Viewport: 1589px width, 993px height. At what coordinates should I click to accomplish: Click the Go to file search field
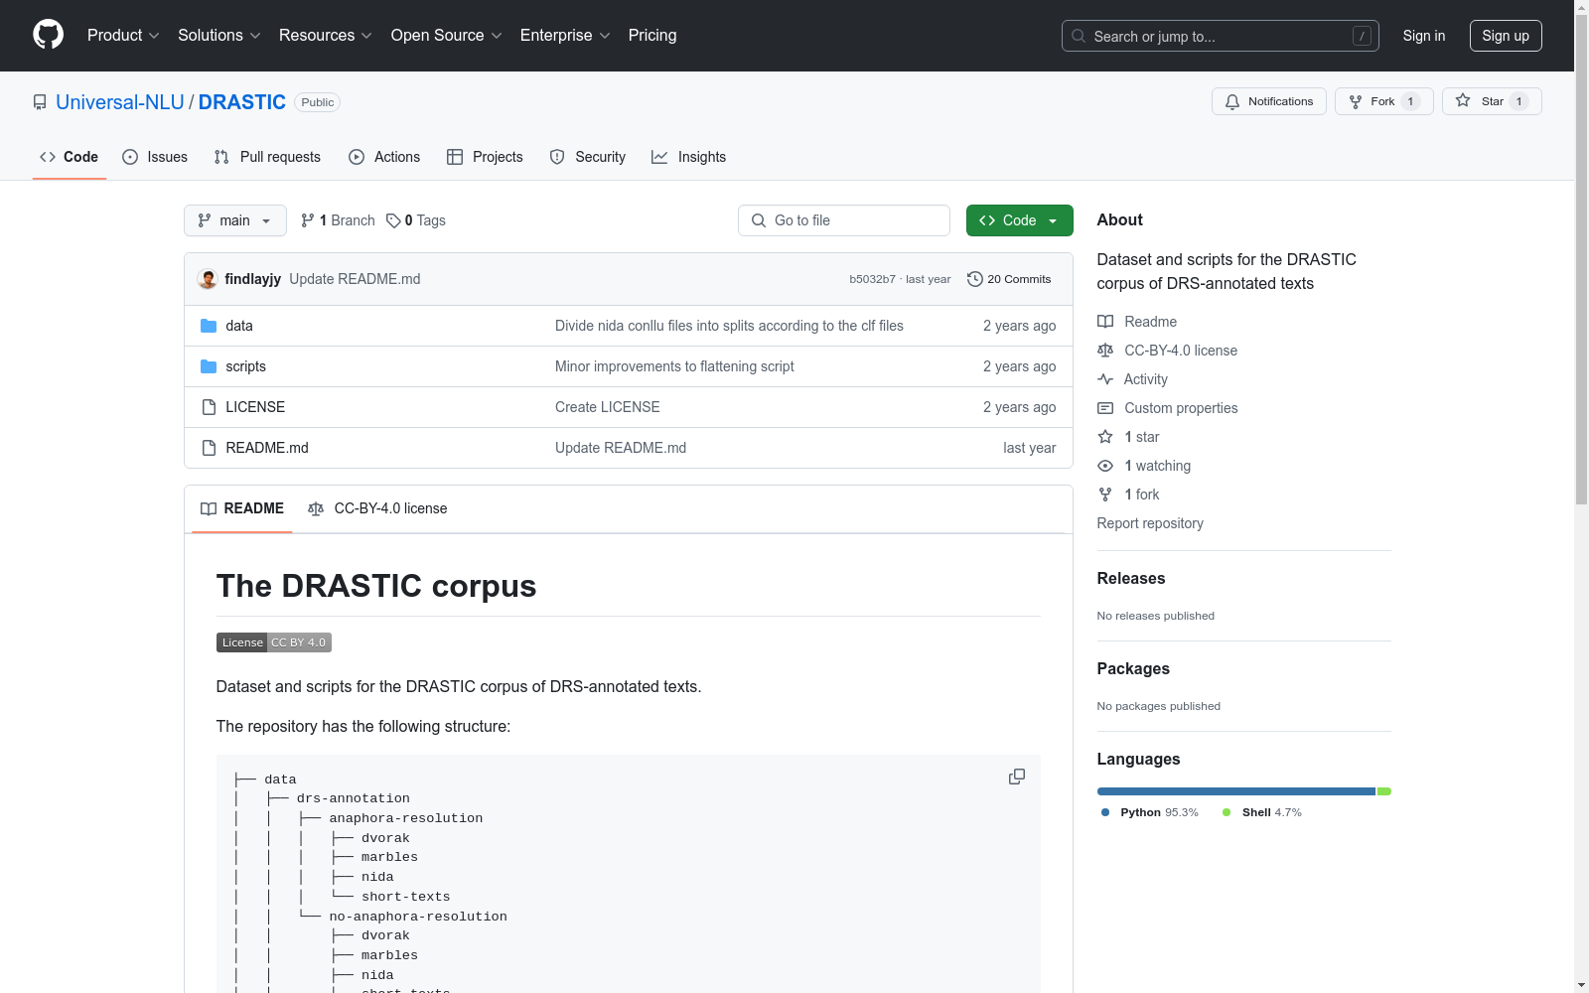coord(844,220)
